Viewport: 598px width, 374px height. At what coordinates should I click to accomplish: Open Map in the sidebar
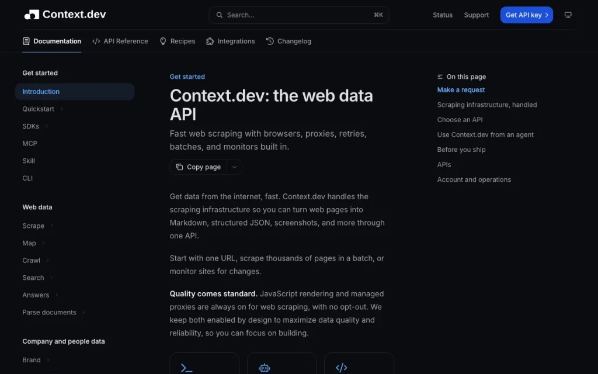tap(29, 243)
